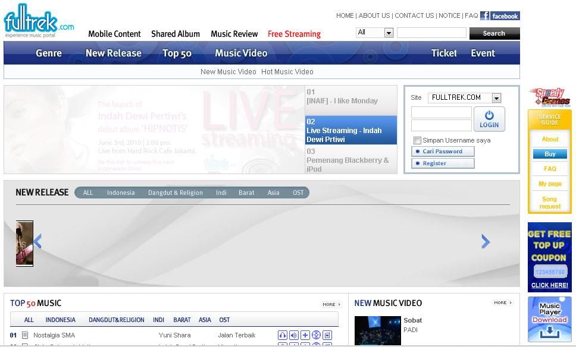Tick Simpan Username saya checkbox
The height and width of the screenshot is (347, 576).
click(x=417, y=140)
